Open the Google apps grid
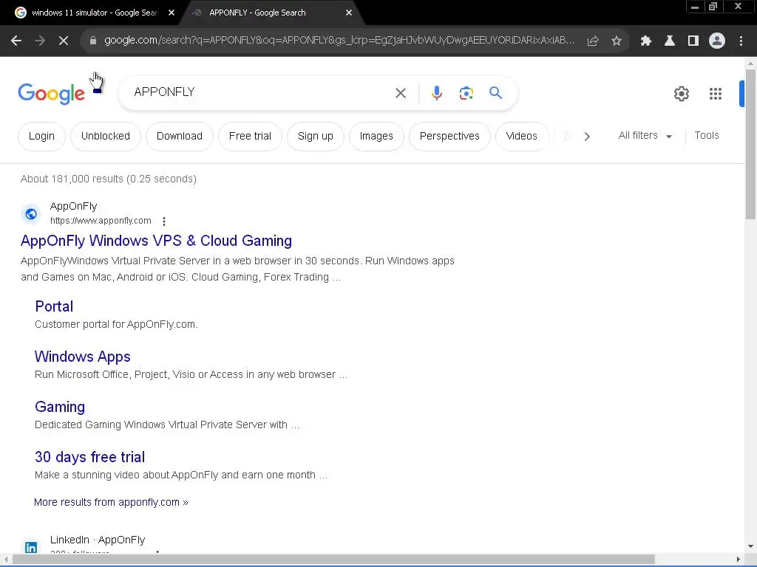757x567 pixels. tap(716, 94)
